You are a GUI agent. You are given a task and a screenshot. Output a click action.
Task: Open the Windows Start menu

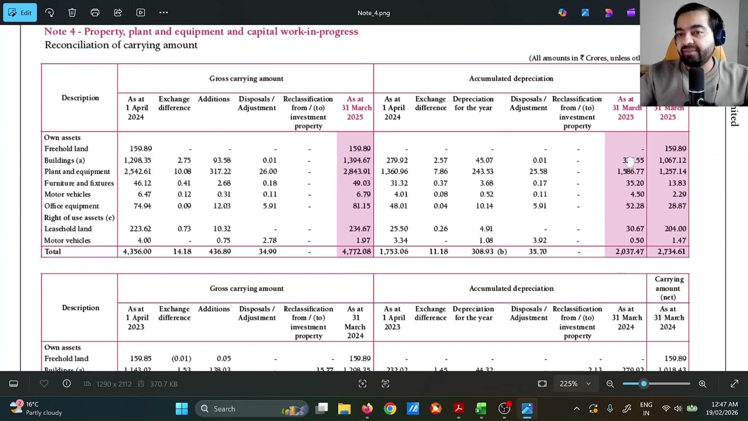point(182,409)
